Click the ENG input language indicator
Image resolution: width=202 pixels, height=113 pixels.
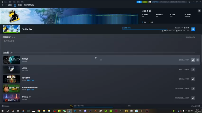coord(192,111)
